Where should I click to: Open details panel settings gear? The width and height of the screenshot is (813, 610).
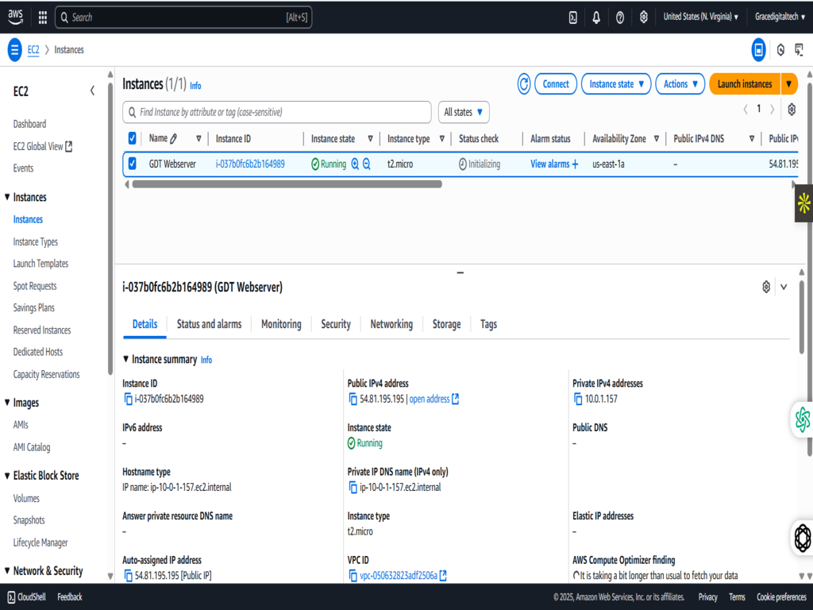(x=766, y=287)
